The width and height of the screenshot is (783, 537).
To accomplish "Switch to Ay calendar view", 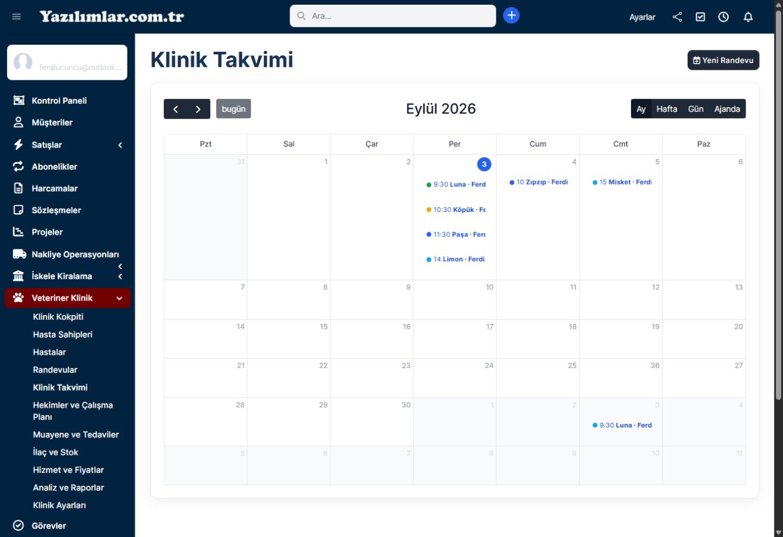I will [x=641, y=109].
